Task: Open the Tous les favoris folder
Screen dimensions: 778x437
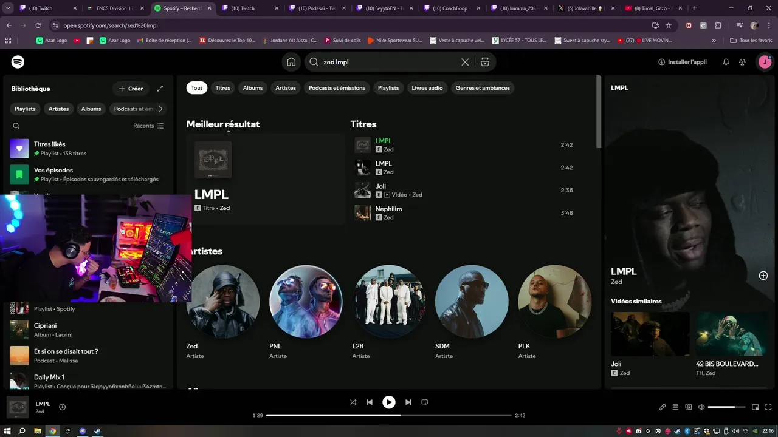Action: click(751, 40)
